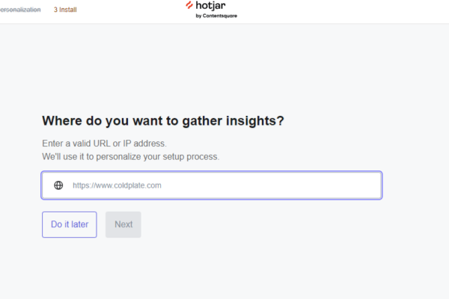Click the grayed-out Next button
This screenshot has height=299, width=449.
[x=123, y=224]
